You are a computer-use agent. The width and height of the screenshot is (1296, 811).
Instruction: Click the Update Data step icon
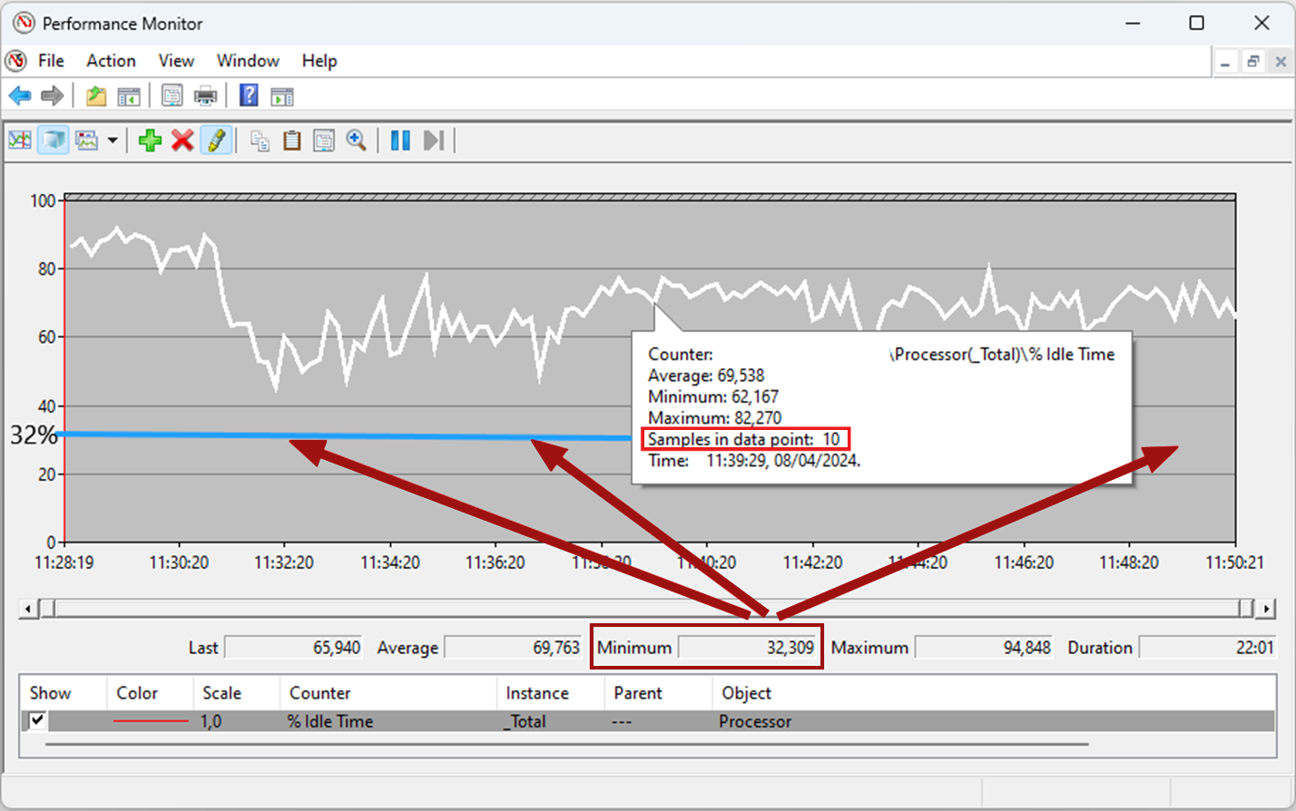[434, 141]
